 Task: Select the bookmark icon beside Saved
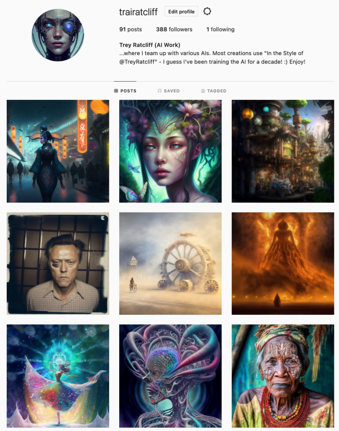(x=160, y=91)
